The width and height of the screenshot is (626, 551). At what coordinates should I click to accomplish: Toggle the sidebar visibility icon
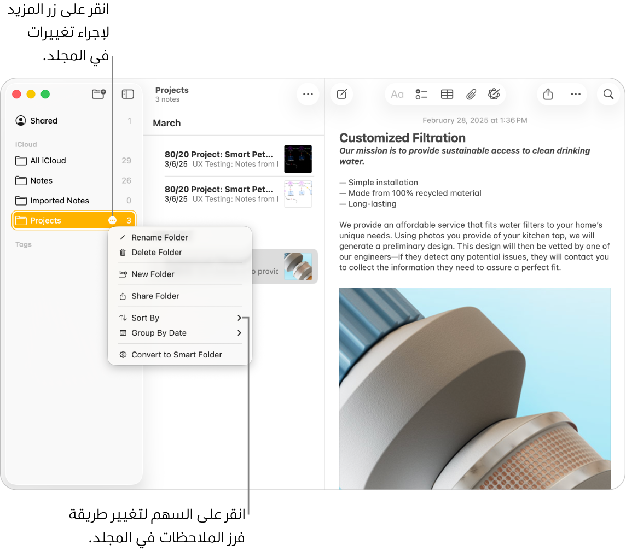click(127, 94)
